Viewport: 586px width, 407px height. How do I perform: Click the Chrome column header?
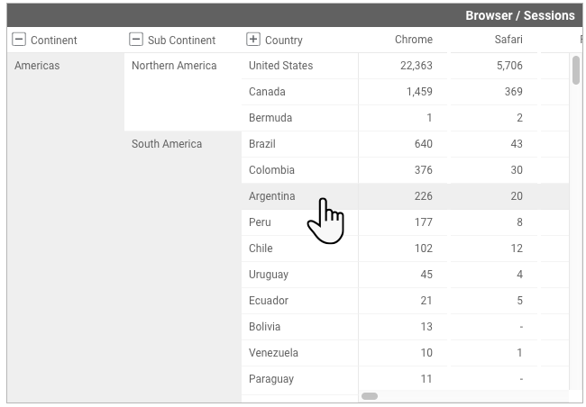(413, 40)
